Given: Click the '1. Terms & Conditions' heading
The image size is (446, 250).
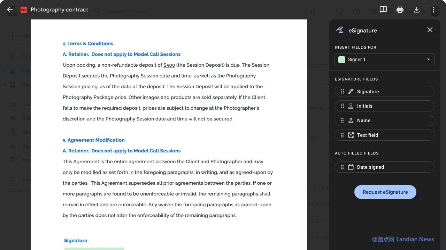Looking at the screenshot, I should point(88,43).
